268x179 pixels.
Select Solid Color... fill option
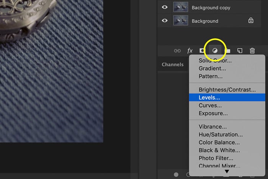click(215, 61)
